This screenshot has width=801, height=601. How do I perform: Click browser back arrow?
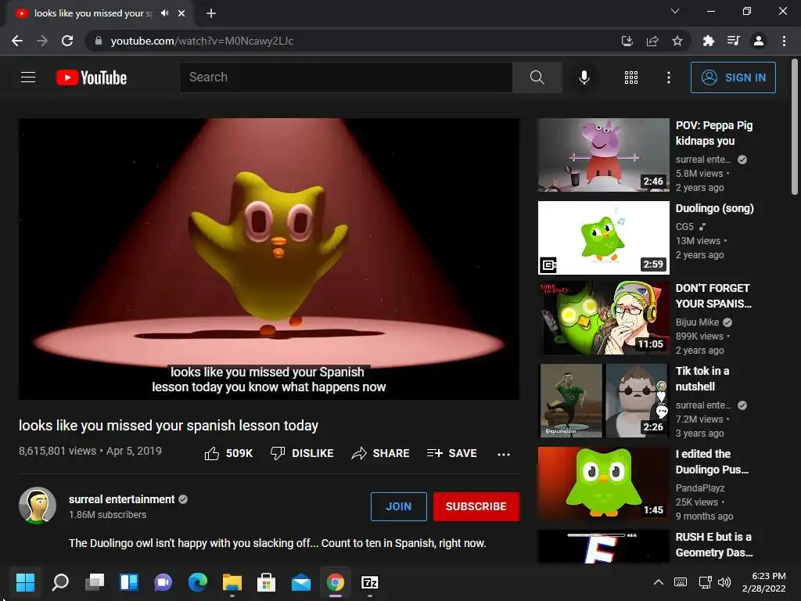pyautogui.click(x=17, y=41)
